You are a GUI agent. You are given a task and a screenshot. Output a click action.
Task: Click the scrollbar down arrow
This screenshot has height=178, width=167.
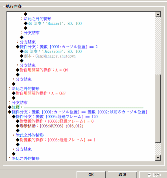pos(158,158)
